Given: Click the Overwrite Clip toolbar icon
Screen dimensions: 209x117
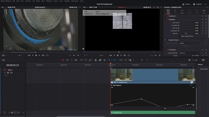Looking at the screenshot, I should tap(86, 60).
